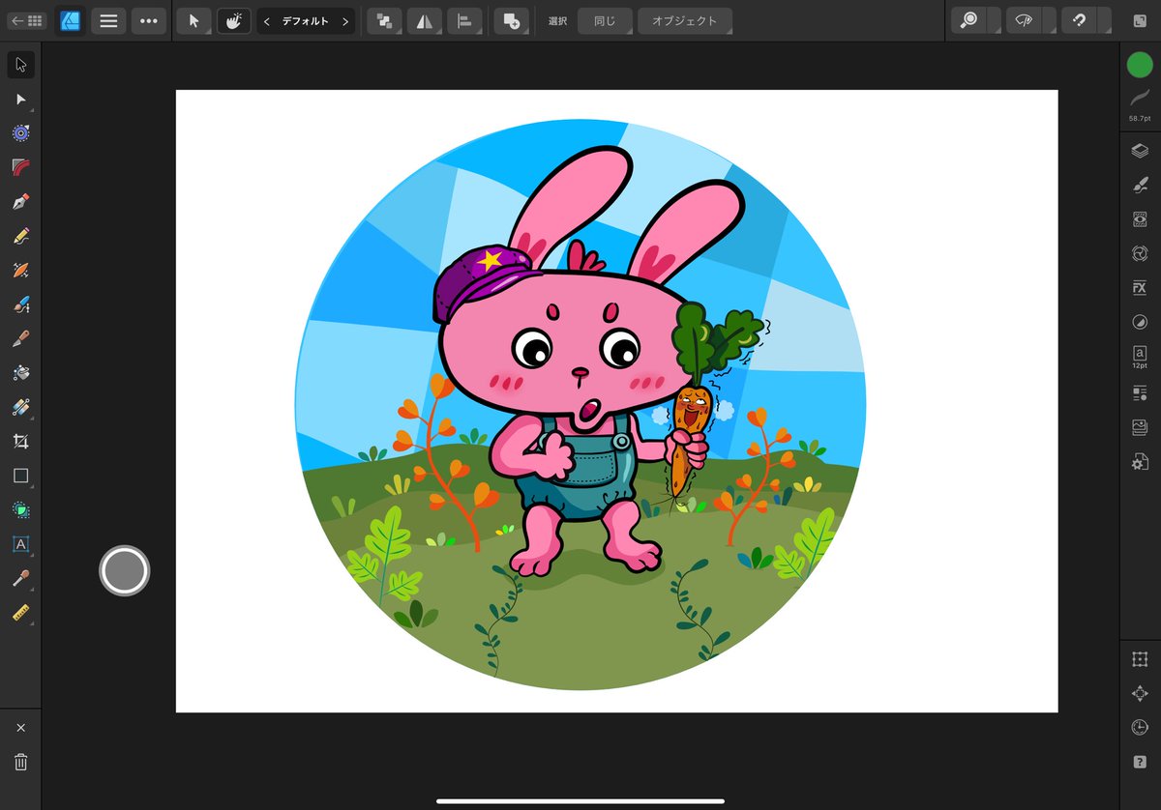Viewport: 1161px width, 810px height.
Task: Open the alignment options dropdown
Action: click(464, 19)
